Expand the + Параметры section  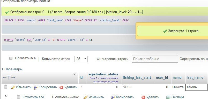12,69
